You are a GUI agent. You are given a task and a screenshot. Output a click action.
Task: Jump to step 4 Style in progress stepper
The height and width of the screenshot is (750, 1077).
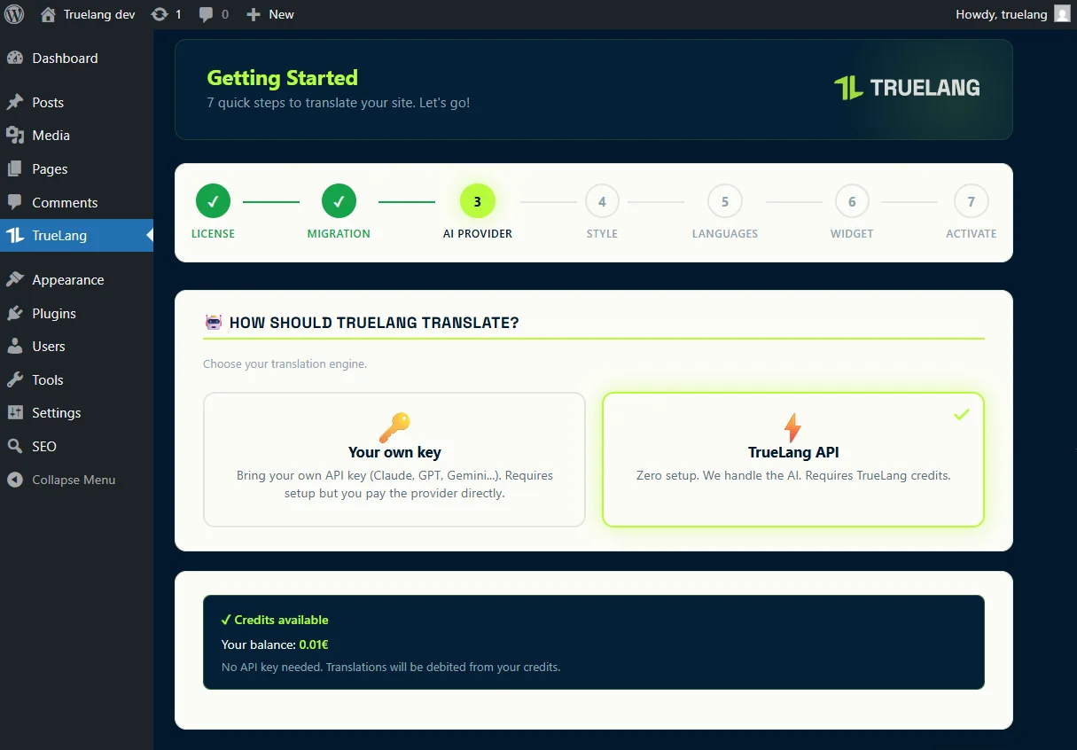(602, 201)
